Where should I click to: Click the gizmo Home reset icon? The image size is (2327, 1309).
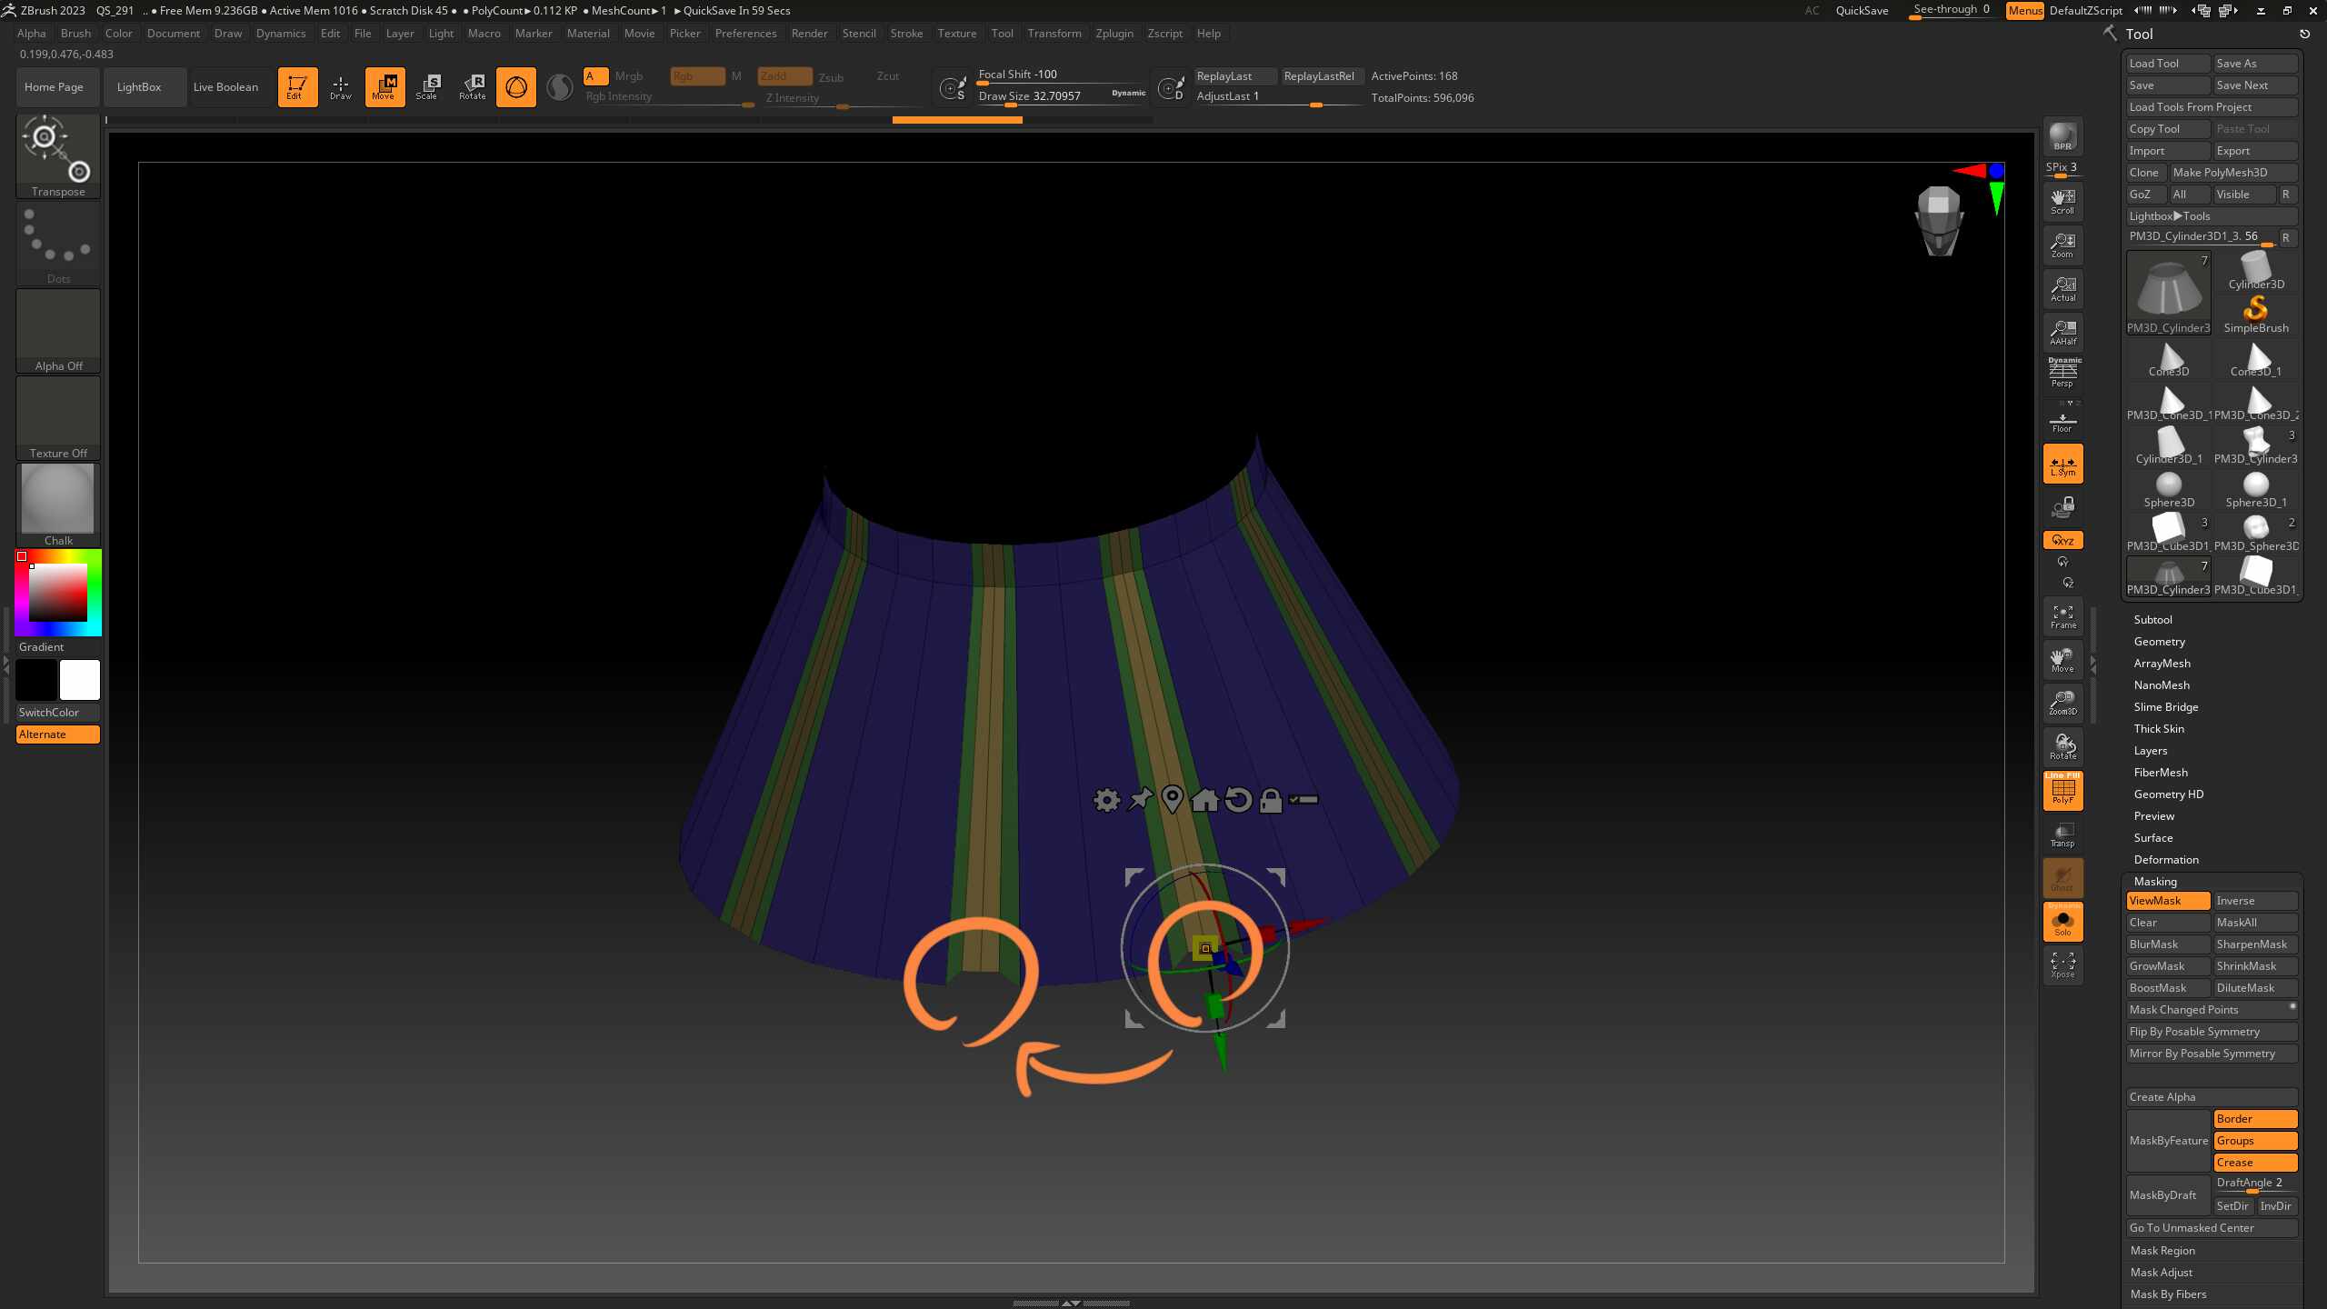click(1204, 800)
